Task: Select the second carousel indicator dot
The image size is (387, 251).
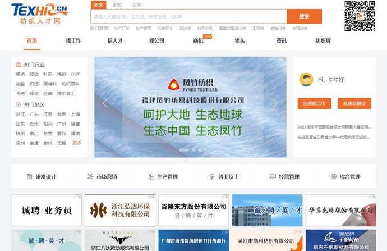Action: [193, 150]
